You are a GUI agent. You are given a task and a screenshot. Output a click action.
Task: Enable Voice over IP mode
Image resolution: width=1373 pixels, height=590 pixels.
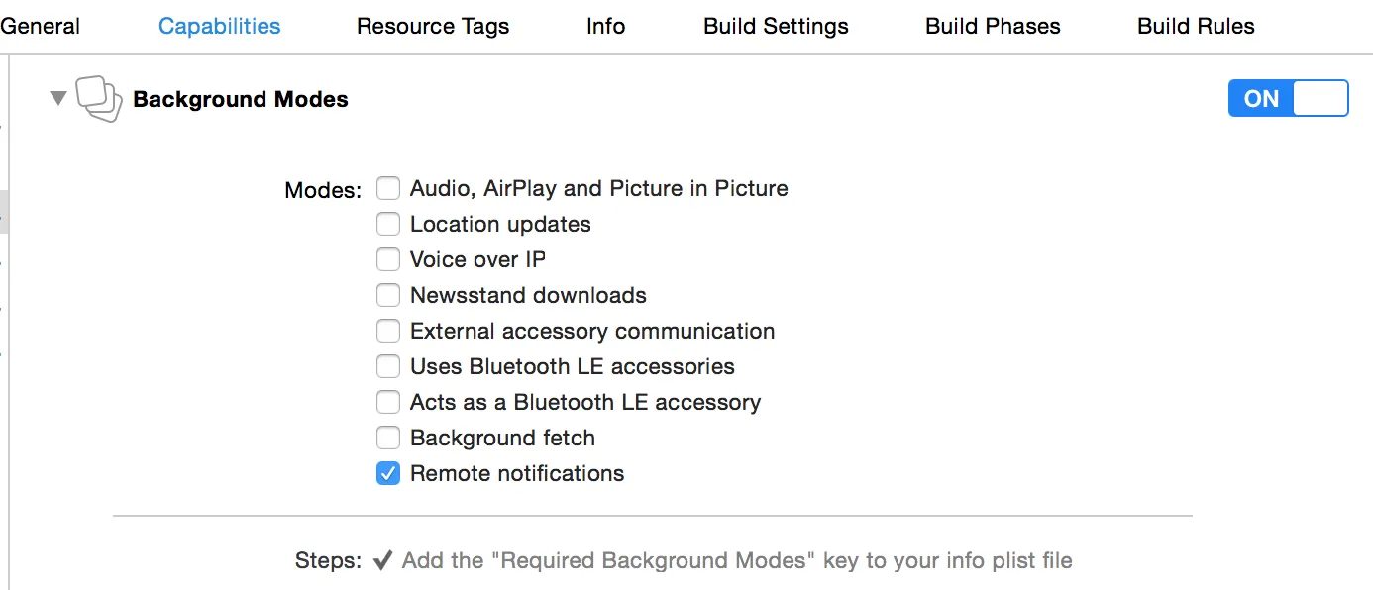388,259
